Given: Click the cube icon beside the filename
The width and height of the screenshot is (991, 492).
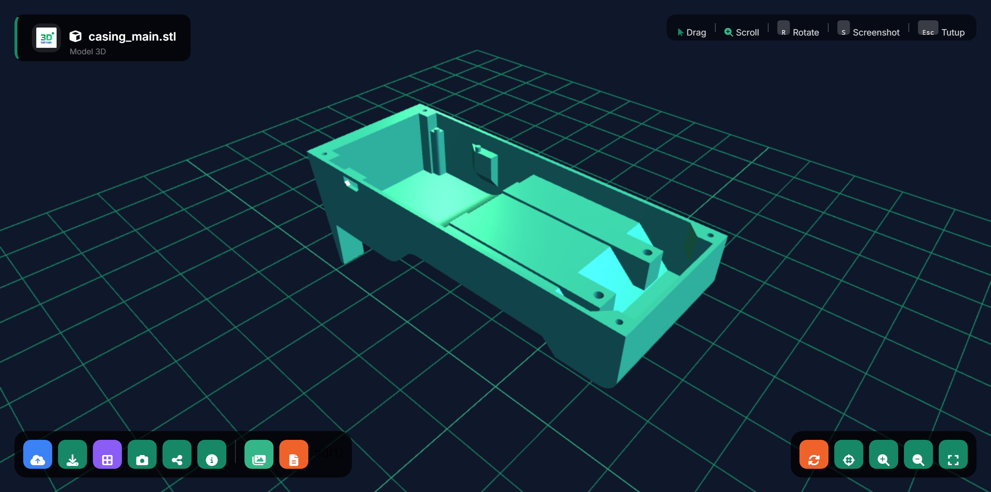Looking at the screenshot, I should click(x=75, y=37).
